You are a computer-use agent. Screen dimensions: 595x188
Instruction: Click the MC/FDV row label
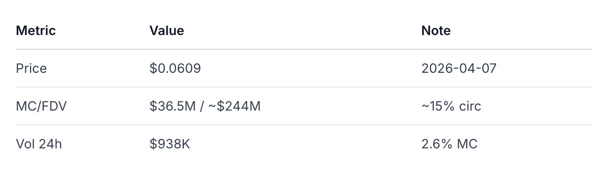[41, 106]
